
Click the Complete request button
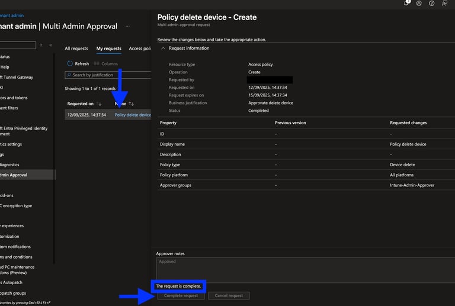click(x=181, y=295)
